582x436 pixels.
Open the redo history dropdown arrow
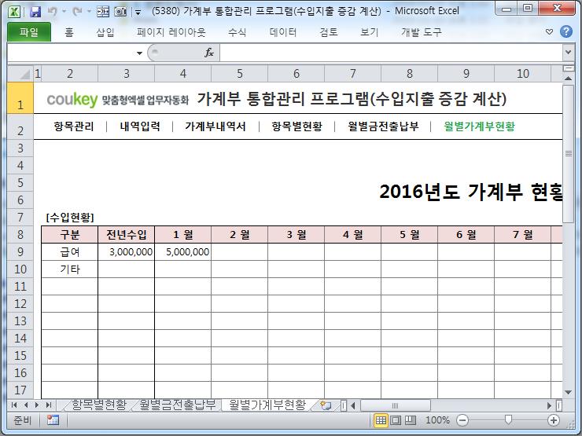(89, 12)
